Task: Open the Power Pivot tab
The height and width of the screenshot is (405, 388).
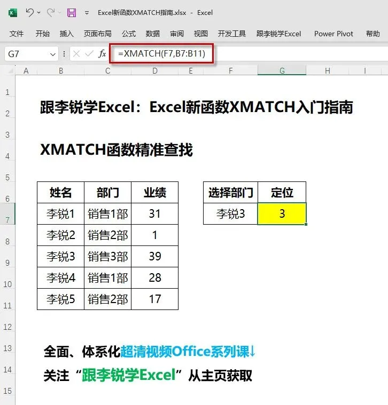Action: (x=333, y=34)
